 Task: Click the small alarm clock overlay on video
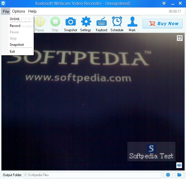(180, 38)
